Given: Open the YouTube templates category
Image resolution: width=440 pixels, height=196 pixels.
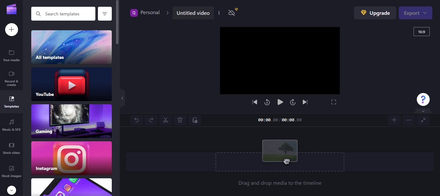Looking at the screenshot, I should (x=72, y=84).
